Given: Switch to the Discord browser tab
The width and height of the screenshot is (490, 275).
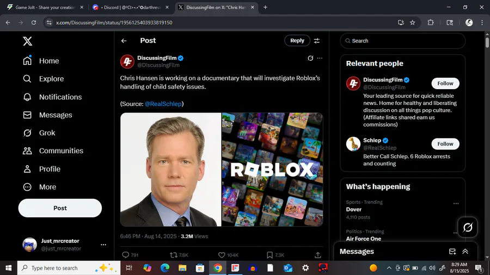Looking at the screenshot, I should point(131,7).
